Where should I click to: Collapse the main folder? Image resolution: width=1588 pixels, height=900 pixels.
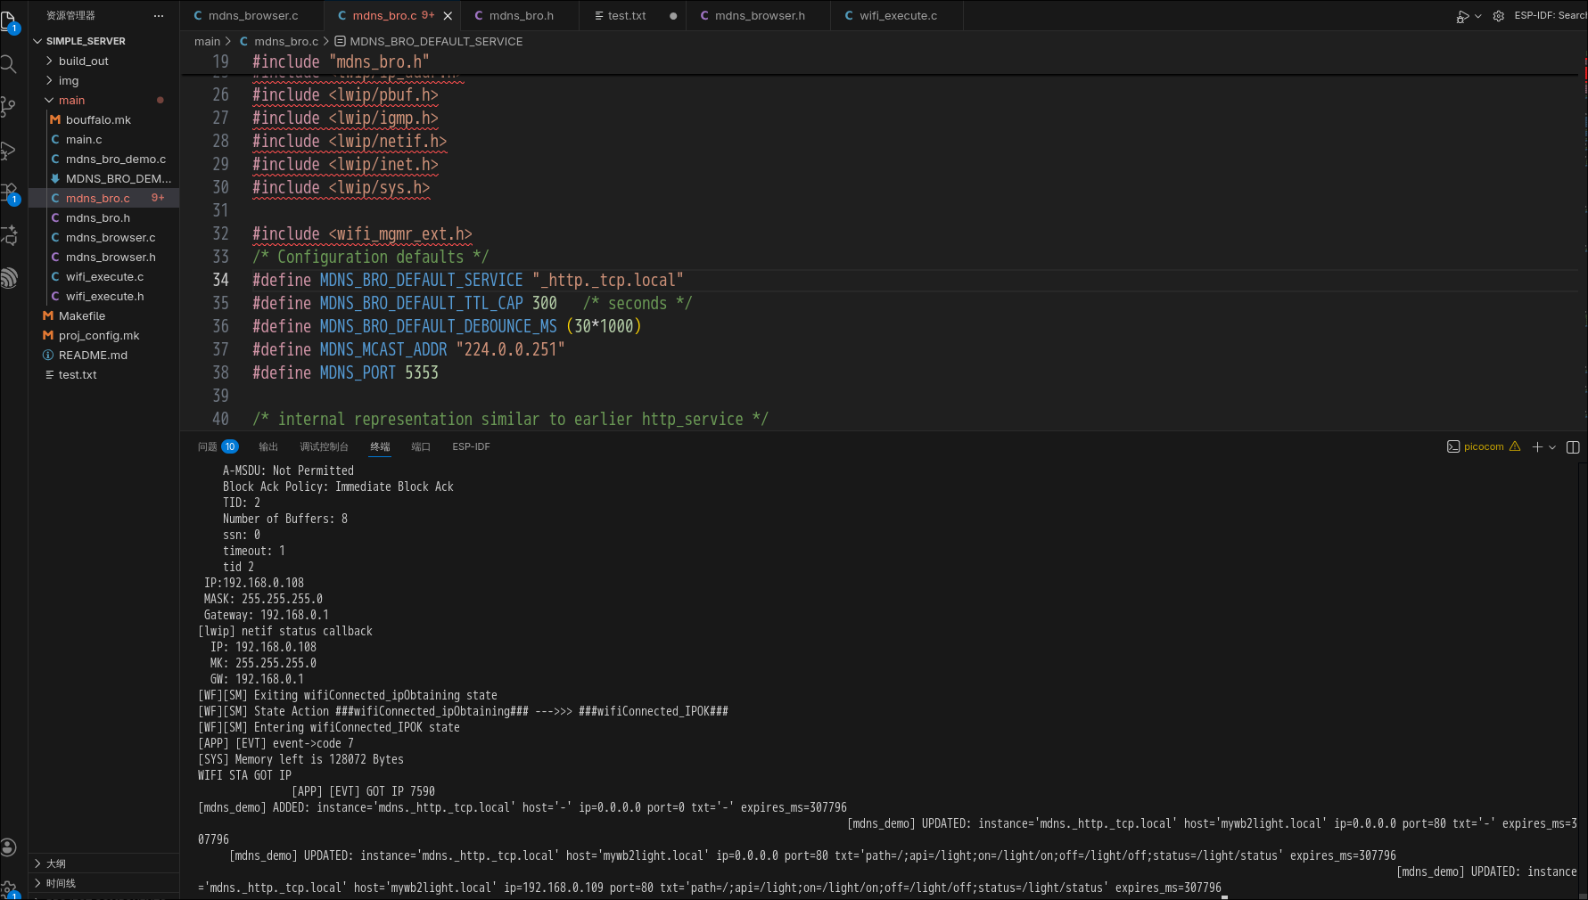coord(71,101)
